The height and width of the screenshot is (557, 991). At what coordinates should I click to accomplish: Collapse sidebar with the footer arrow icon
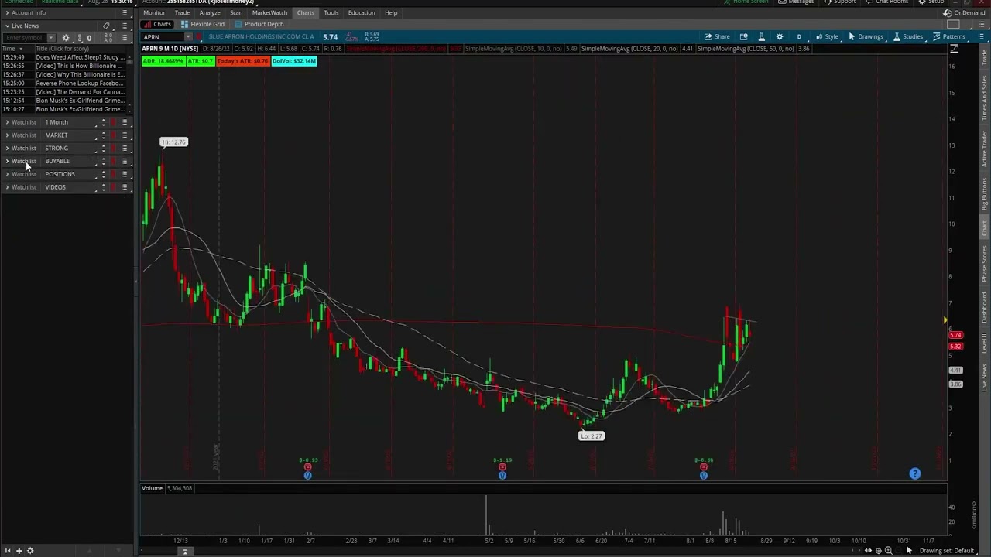pyautogui.click(x=7, y=551)
